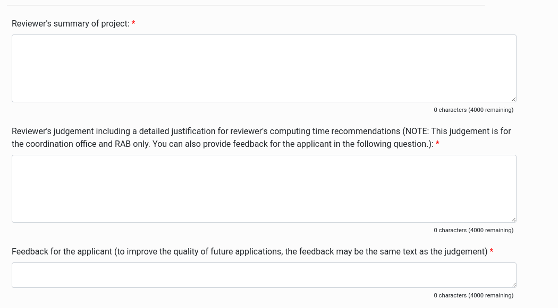Click "computing time recommendations" in the judgement label
This screenshot has width=558, height=308.
coord(335,131)
